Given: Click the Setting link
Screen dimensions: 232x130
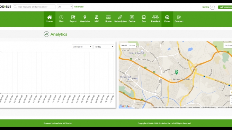Looking at the screenshot, I should (206, 7).
